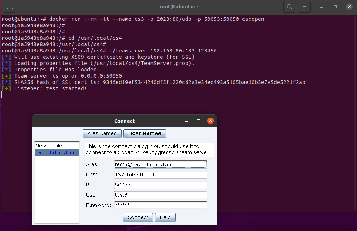Click the SHA256 hash of SSL cert line
357x231 pixels.
click(154, 82)
